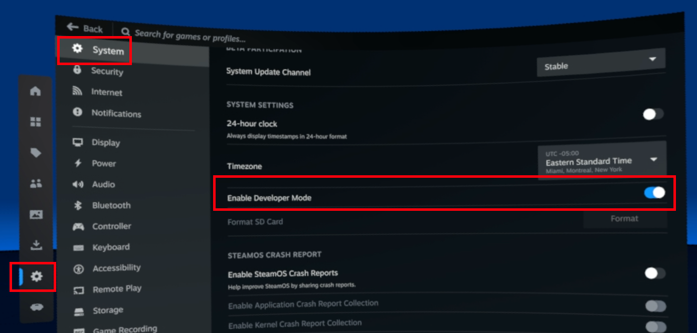The height and width of the screenshot is (333, 697).
Task: Open the System Update Channel dropdown
Action: 601,63
